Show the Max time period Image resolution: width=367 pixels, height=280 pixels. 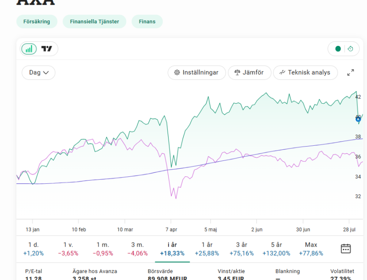(x=311, y=249)
